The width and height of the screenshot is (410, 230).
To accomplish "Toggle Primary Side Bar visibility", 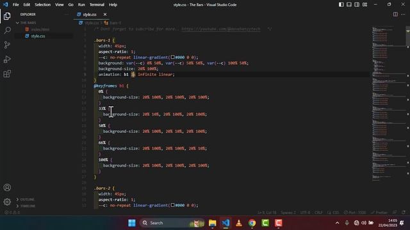I will pyautogui.click(x=341, y=4).
